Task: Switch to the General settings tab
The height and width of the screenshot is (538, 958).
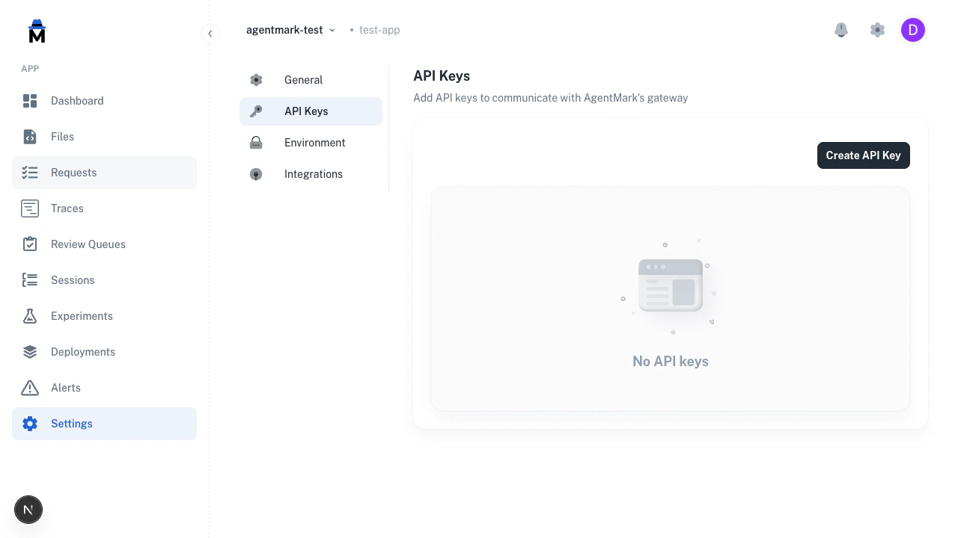Action: (304, 80)
